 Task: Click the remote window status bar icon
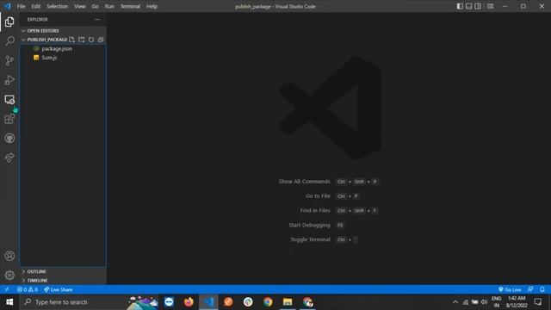click(x=7, y=289)
